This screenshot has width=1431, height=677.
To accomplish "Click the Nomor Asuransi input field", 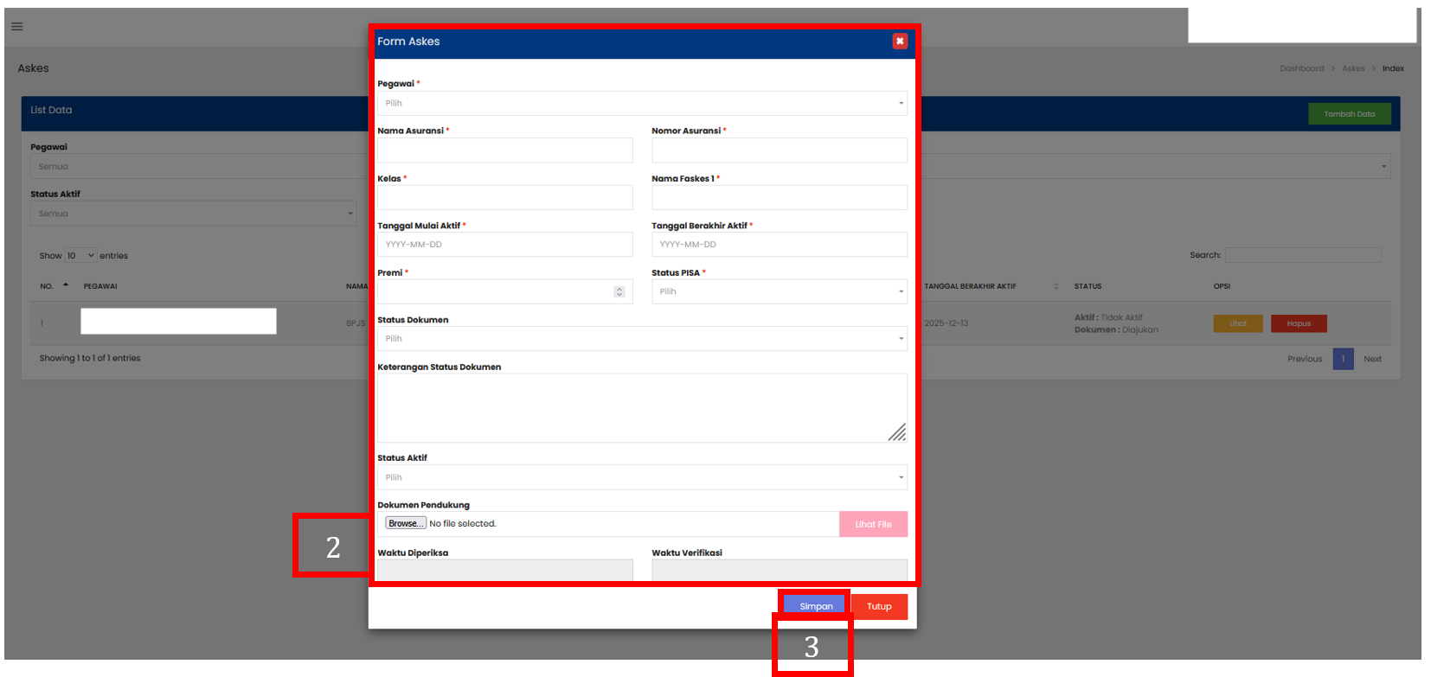I will (779, 150).
